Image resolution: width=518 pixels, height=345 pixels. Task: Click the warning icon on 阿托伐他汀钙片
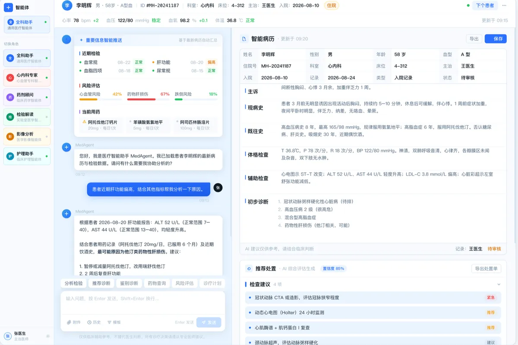85,122
